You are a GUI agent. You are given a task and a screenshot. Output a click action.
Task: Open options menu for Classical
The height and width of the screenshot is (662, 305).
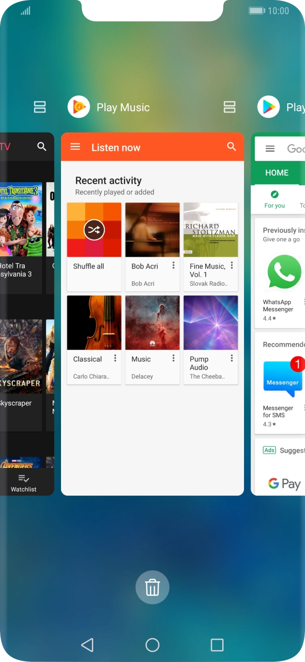pyautogui.click(x=115, y=358)
